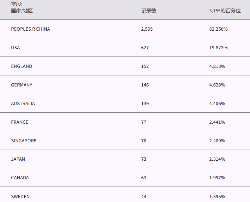The width and height of the screenshot is (250, 202).
Task: Click the 4.406% percentage for Australia
Action: tap(217, 104)
